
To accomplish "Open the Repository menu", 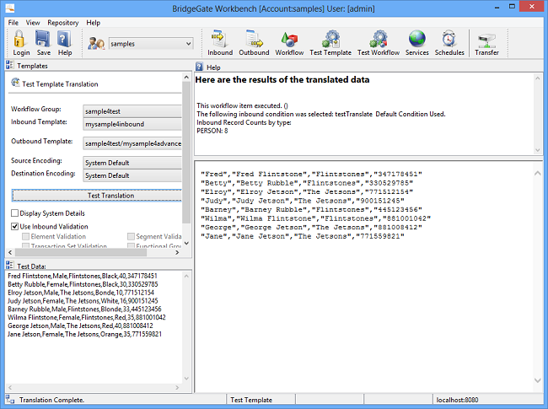I will 63,23.
